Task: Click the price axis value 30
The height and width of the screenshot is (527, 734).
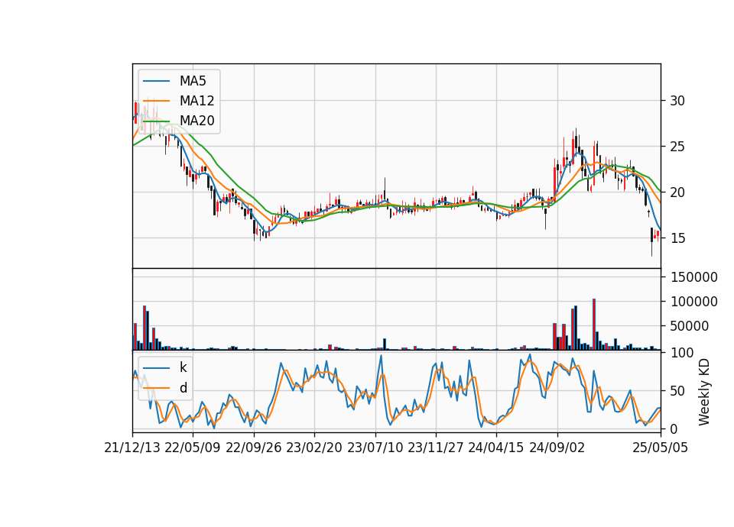Action: coord(677,101)
